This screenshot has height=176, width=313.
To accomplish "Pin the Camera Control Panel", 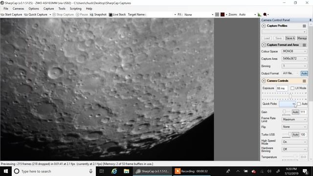I will coord(310,20).
